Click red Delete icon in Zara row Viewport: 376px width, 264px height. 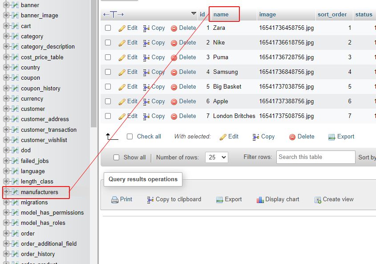coord(174,28)
